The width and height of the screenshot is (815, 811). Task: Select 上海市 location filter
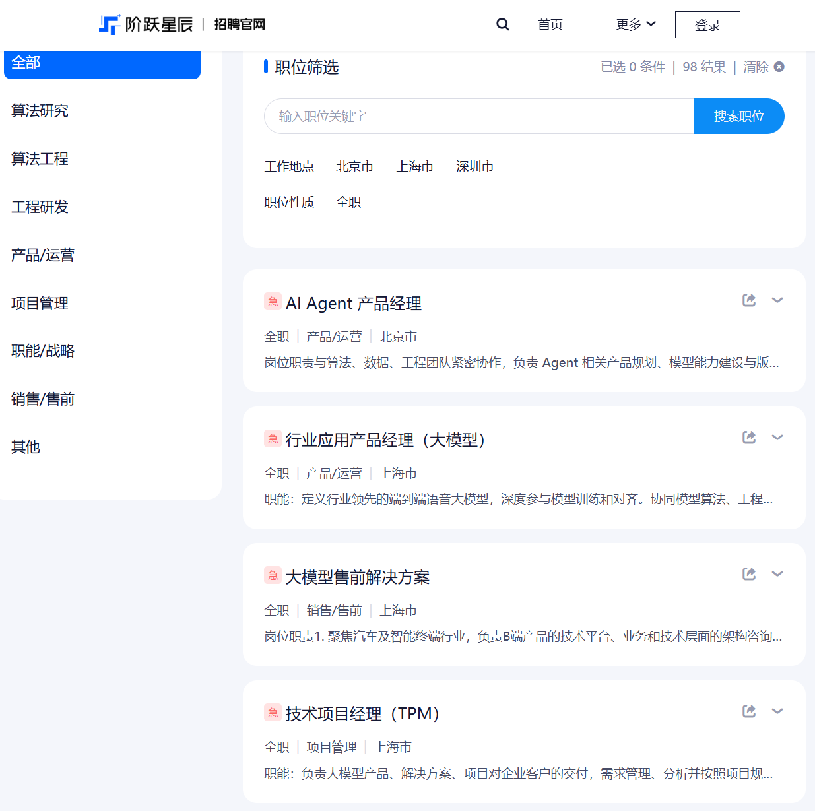414,166
